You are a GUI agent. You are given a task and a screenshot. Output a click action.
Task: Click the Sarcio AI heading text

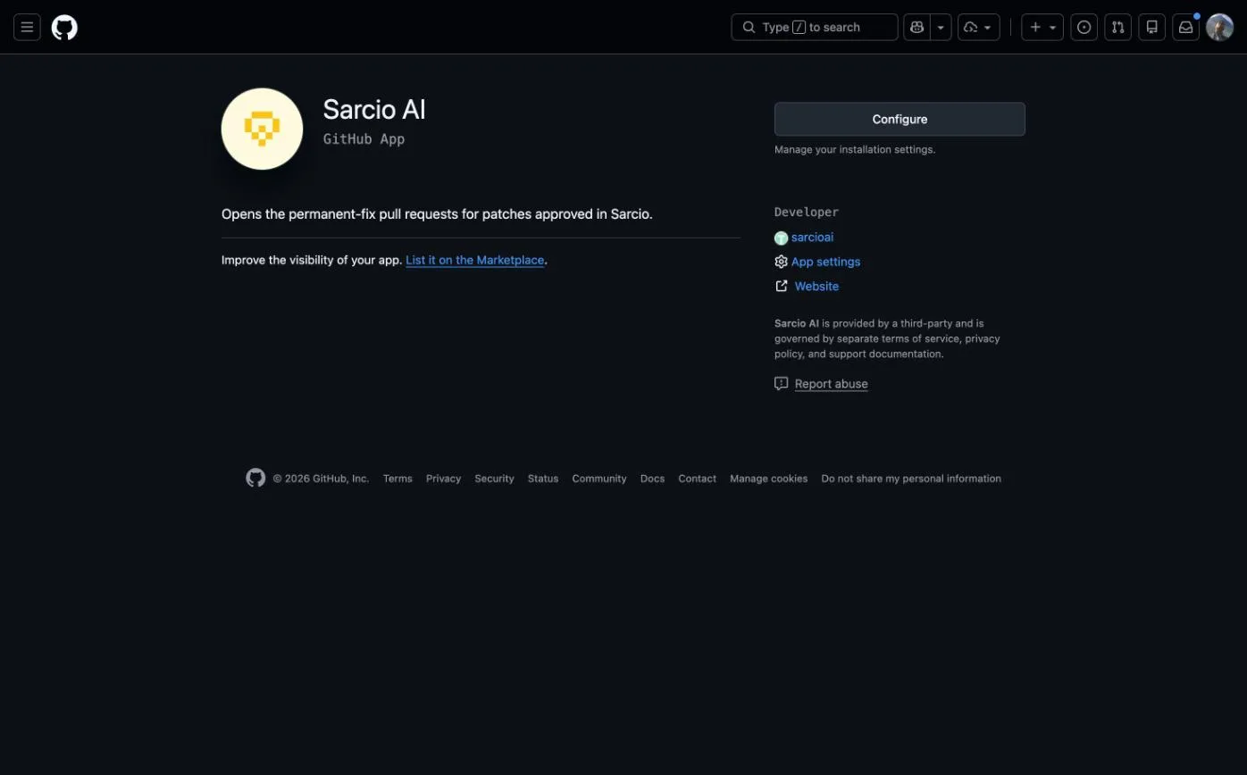coord(374,109)
